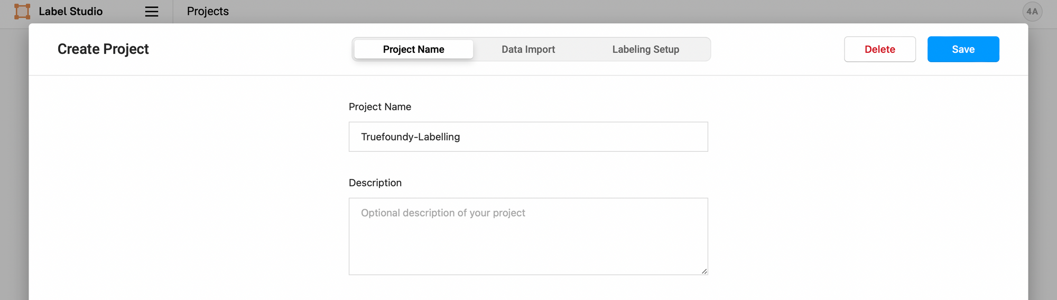The image size is (1057, 300).
Task: Open the Labeling Setup tab
Action: click(x=645, y=50)
